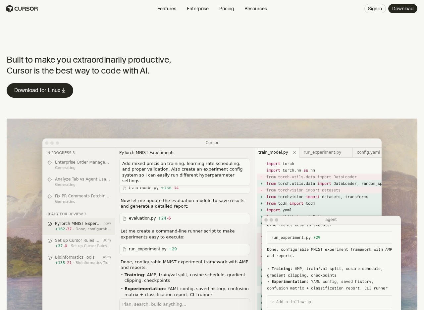
Task: Click spinner icon for Analyze Tab vs Agent
Action: point(50,180)
